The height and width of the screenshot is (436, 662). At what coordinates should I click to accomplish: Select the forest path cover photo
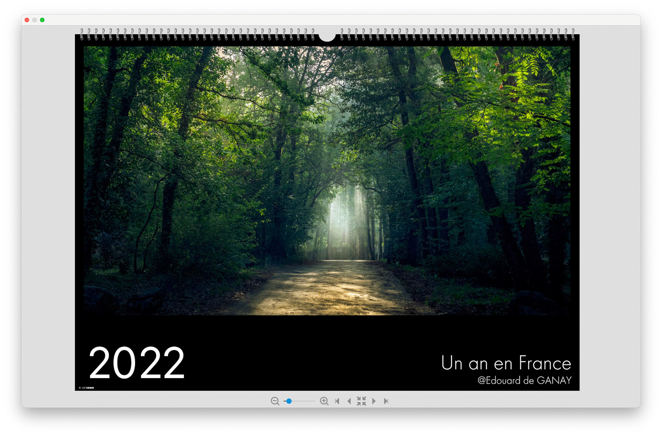pyautogui.click(x=327, y=181)
